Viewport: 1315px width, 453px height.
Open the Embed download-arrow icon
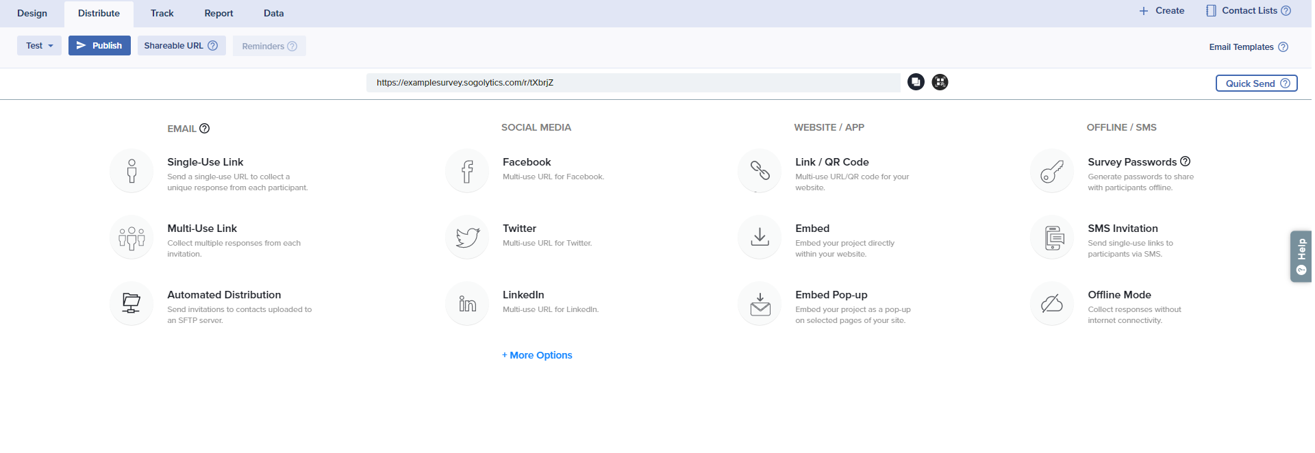(x=760, y=237)
